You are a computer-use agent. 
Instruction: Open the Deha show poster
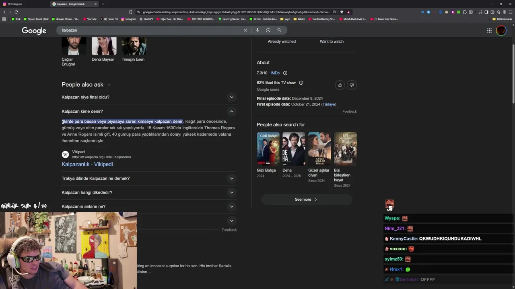point(294,149)
